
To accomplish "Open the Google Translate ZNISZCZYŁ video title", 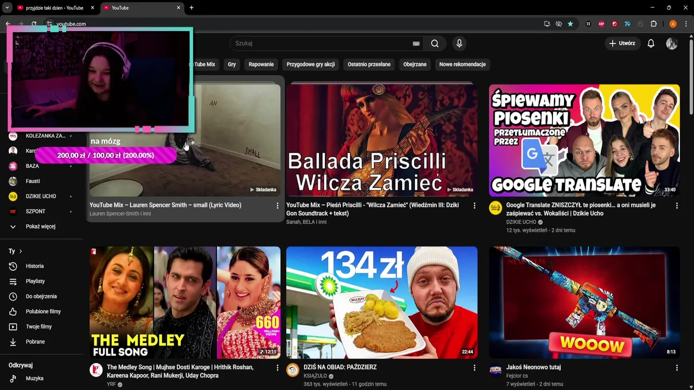I will pos(581,209).
